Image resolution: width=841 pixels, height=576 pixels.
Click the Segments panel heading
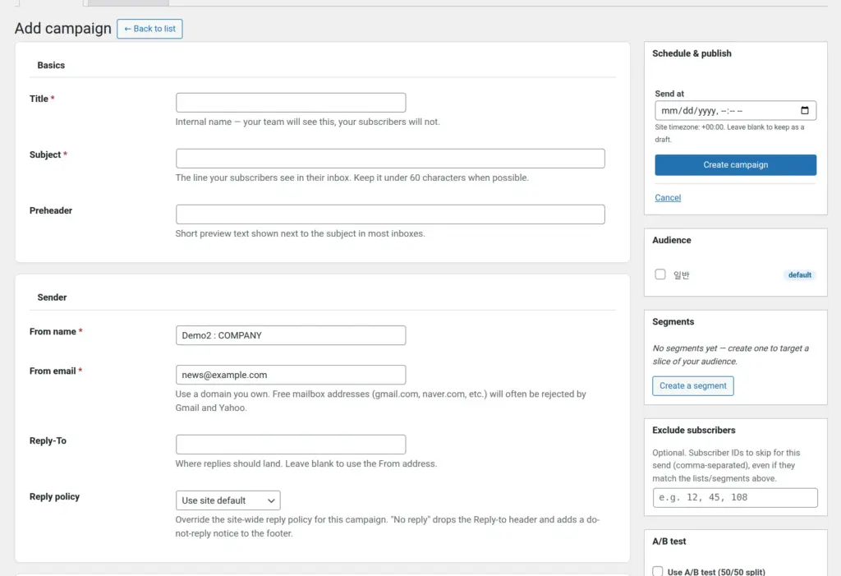[673, 321]
